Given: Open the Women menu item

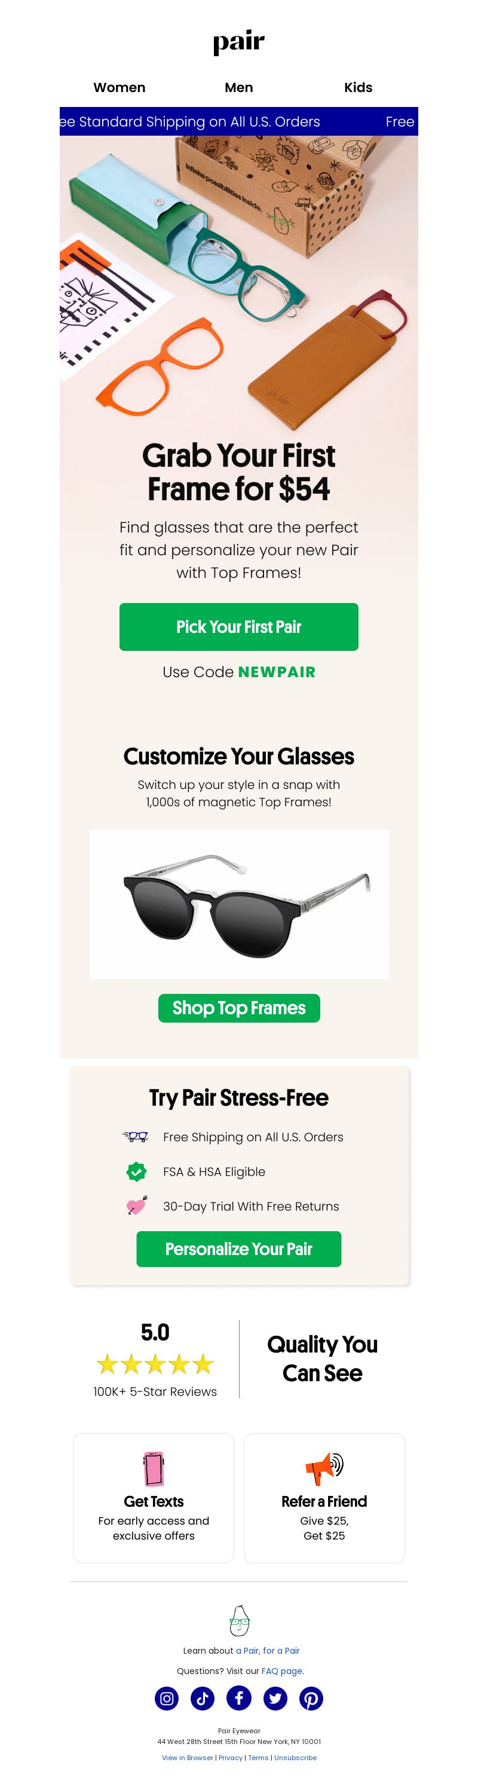Looking at the screenshot, I should (119, 87).
